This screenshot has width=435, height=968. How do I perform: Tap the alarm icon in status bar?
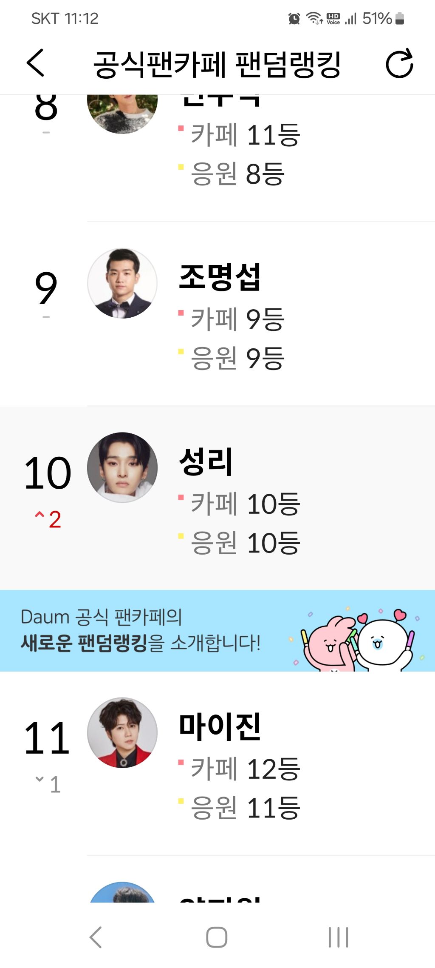[x=294, y=19]
